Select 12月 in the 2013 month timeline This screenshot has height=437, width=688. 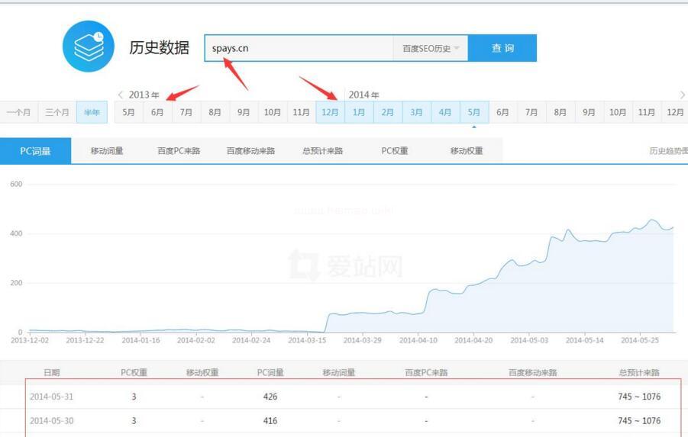click(x=330, y=112)
